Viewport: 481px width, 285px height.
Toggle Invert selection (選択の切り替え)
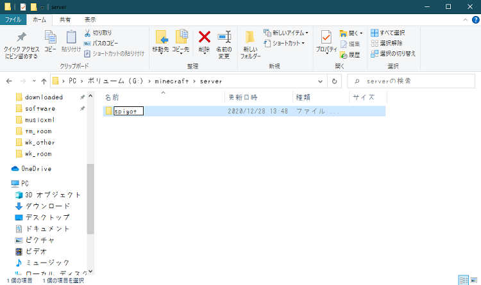(392, 54)
